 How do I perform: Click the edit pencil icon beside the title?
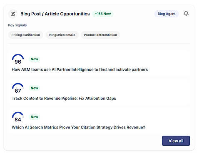(13, 14)
